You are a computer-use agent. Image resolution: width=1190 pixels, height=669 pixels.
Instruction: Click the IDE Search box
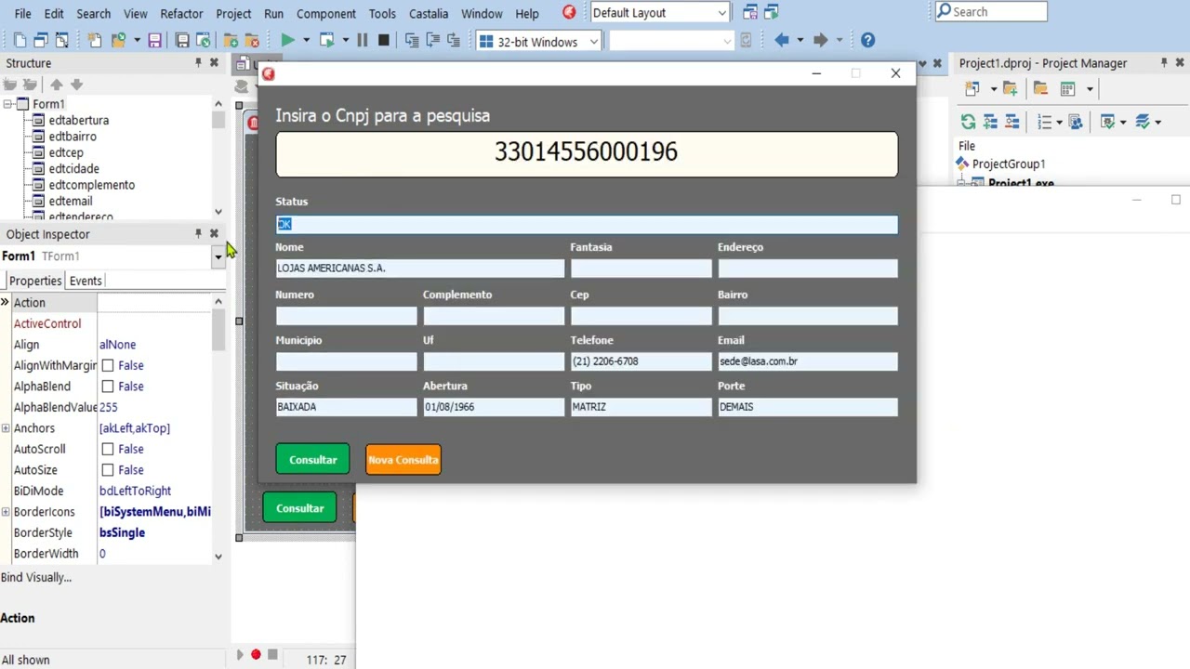tap(990, 12)
